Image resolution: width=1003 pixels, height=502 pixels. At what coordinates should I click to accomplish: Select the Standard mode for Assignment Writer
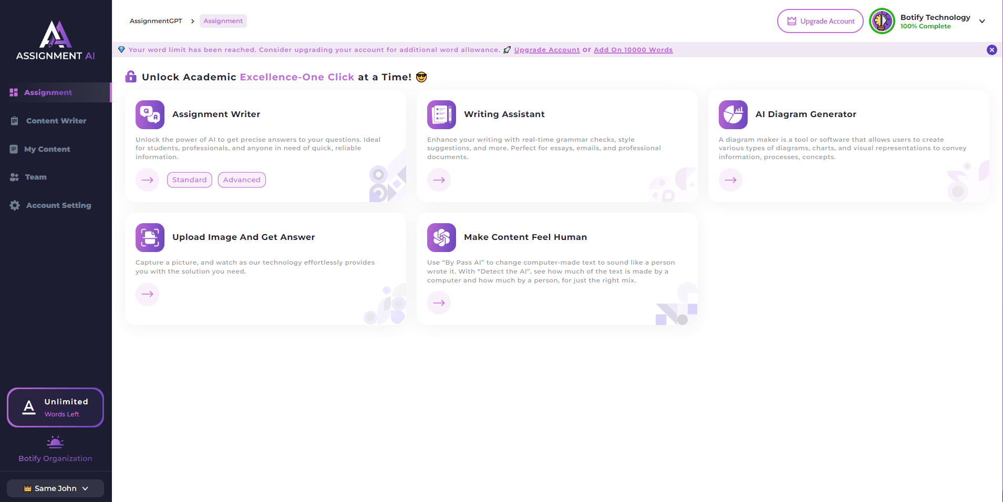coord(189,180)
